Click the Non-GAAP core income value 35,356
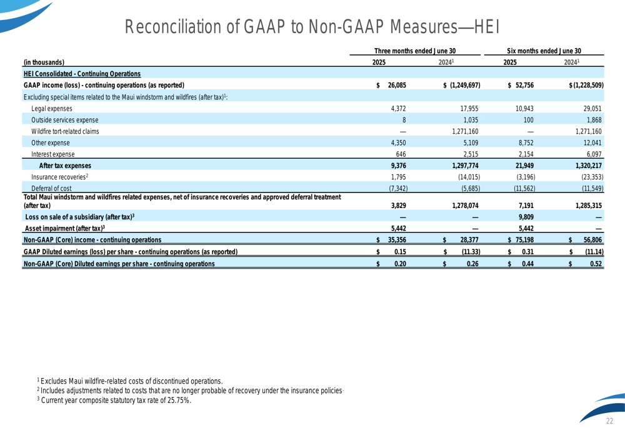 [x=397, y=240]
